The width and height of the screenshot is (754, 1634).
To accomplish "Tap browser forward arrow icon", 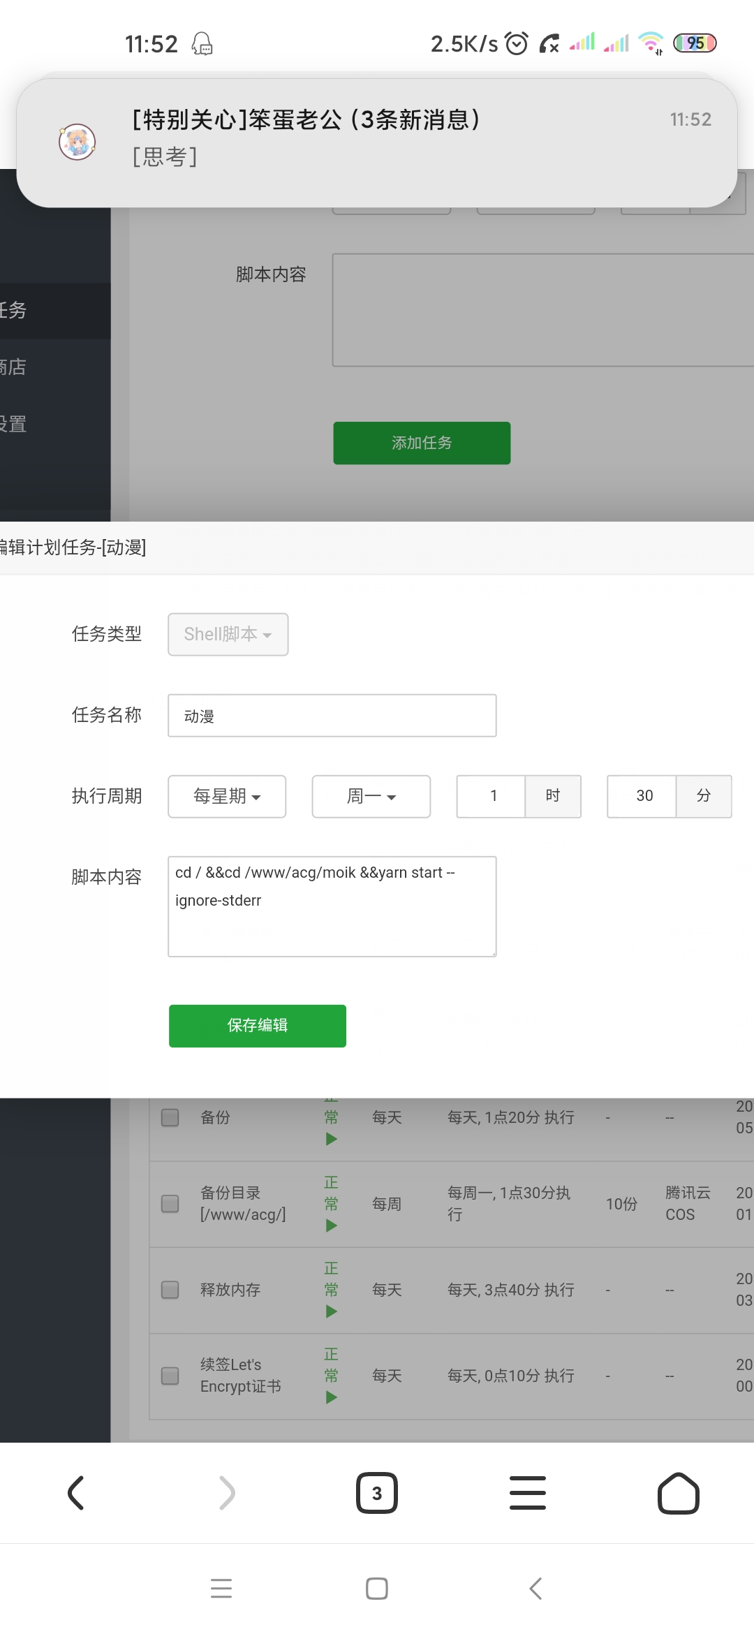I will [x=227, y=1493].
